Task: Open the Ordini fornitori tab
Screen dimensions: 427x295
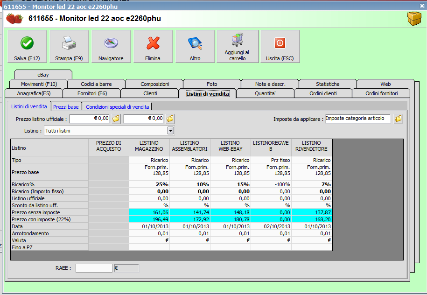Action: (381, 93)
